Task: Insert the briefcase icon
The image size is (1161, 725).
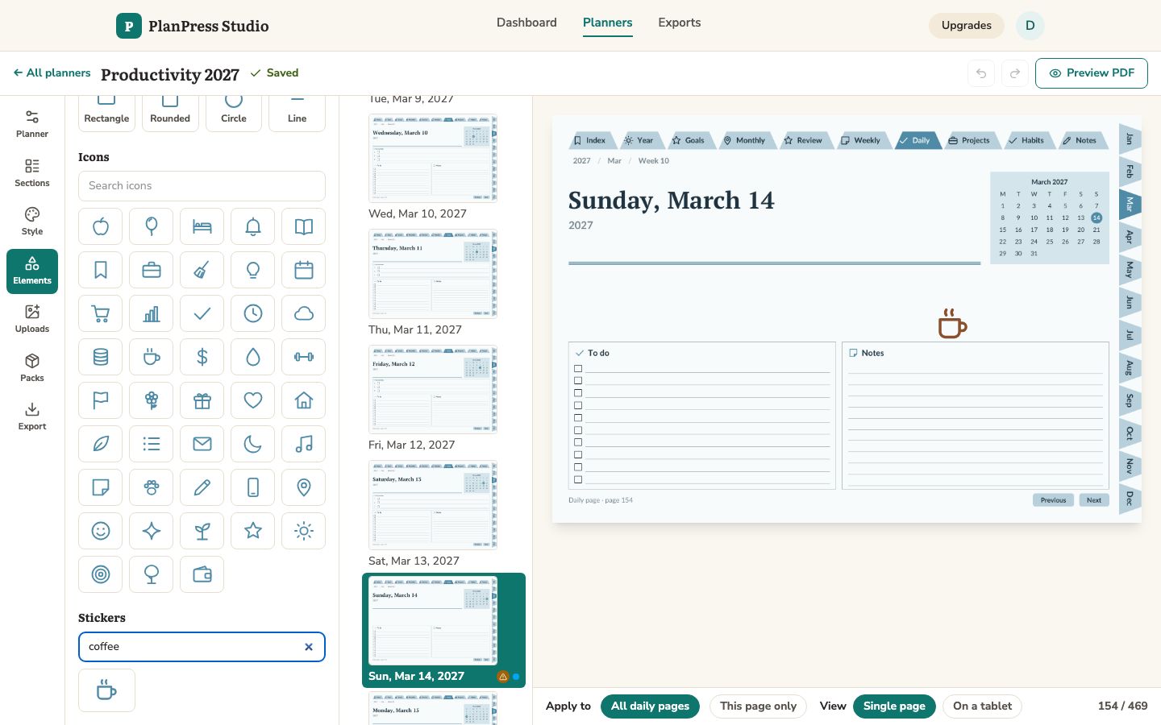Action: (x=152, y=270)
